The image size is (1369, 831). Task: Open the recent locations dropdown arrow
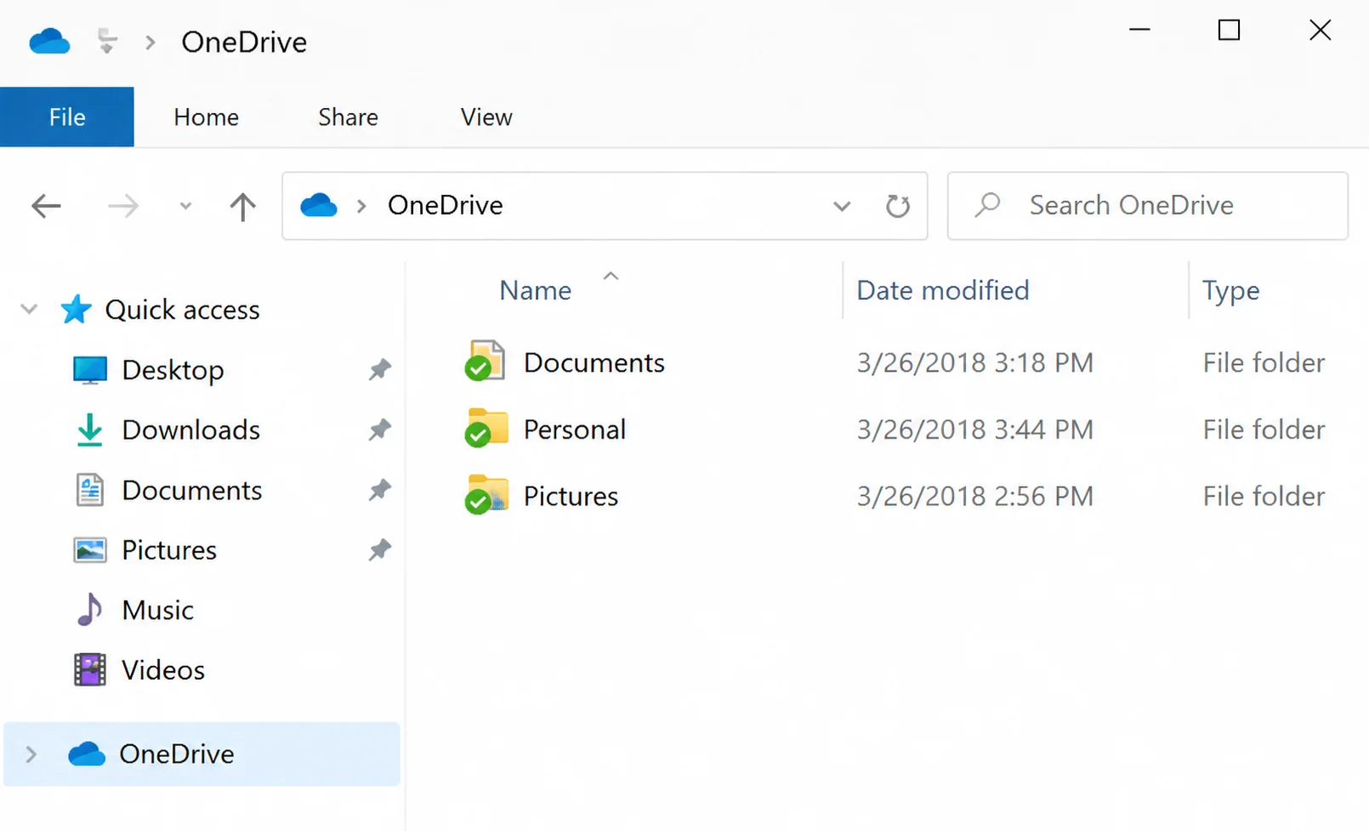pyautogui.click(x=185, y=206)
